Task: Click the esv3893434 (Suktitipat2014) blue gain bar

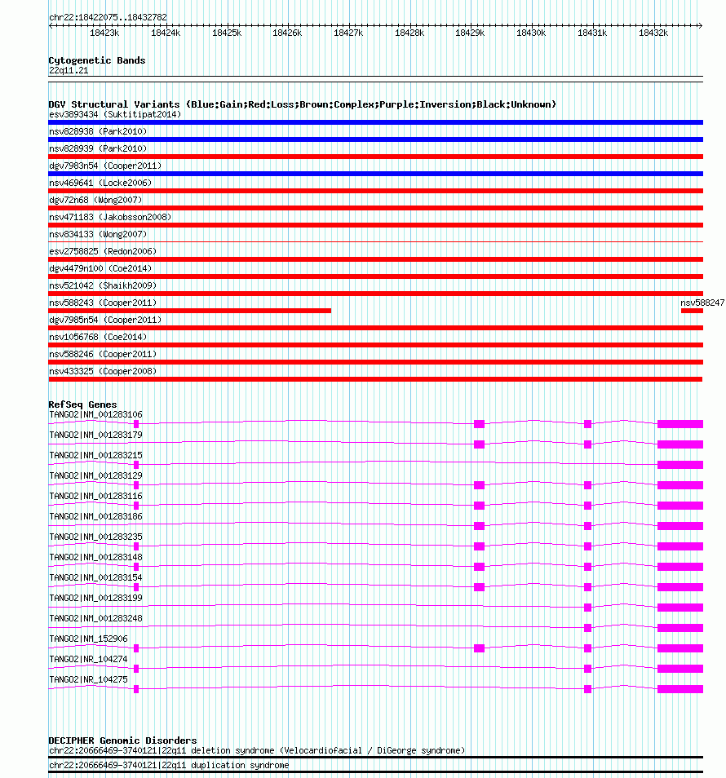Action: coord(376,122)
